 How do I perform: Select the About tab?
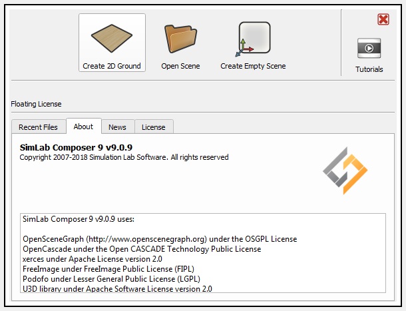(x=83, y=127)
